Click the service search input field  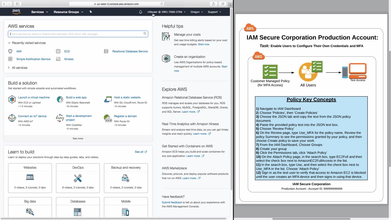[x=78, y=34]
